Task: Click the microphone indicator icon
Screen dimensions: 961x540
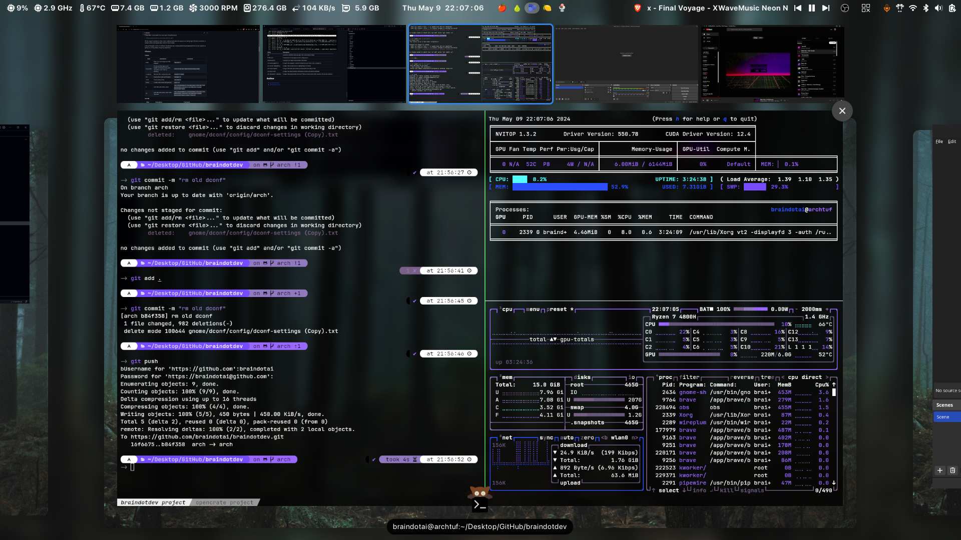Action: [x=886, y=8]
